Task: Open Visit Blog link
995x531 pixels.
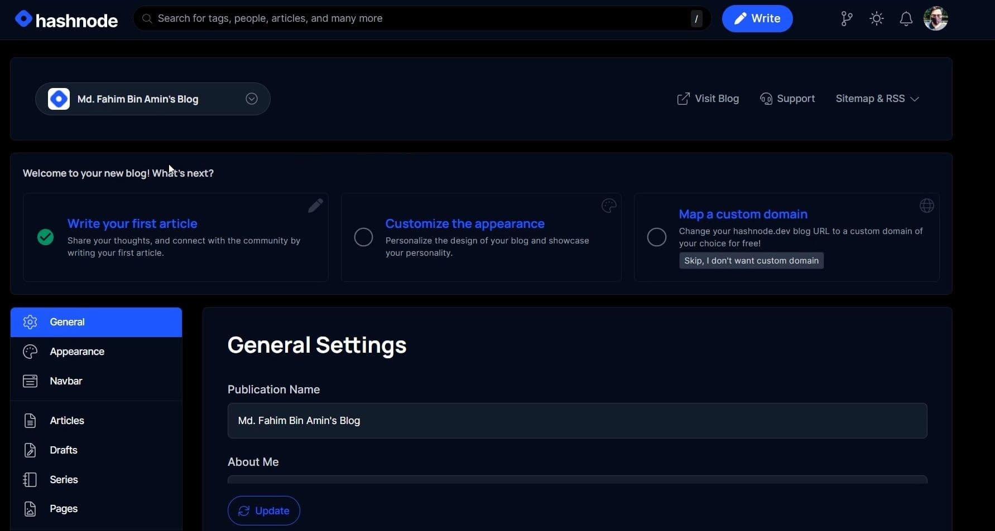Action: (x=708, y=99)
